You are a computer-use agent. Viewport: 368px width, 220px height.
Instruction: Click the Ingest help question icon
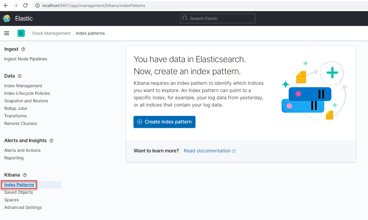(x=23, y=49)
